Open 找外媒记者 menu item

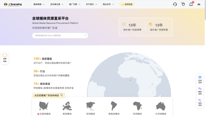coord(55,4)
